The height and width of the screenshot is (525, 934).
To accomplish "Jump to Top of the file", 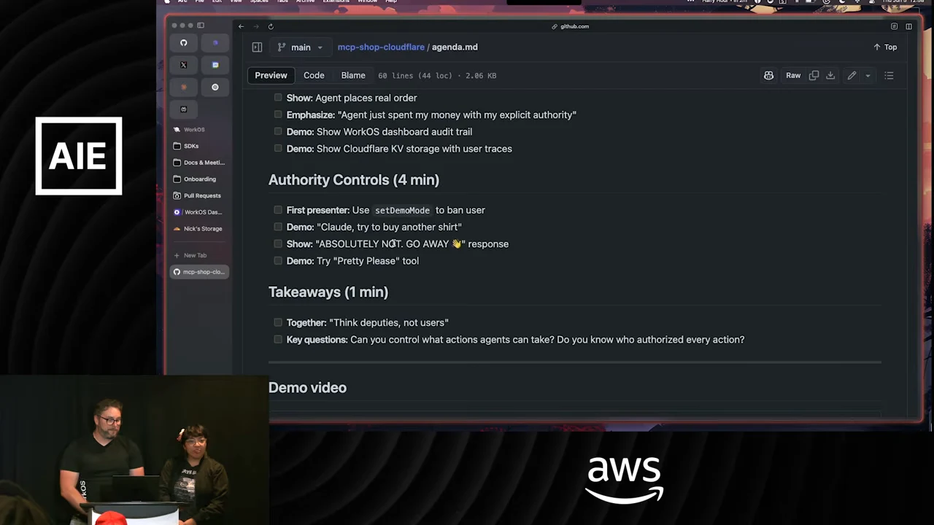I will pyautogui.click(x=885, y=47).
